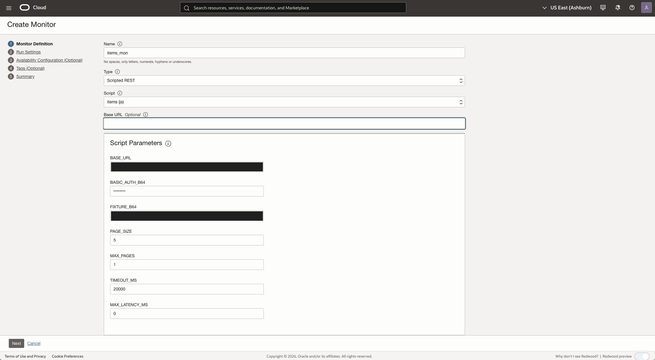
Task: Show info tooltip for Type field
Action: pos(117,72)
